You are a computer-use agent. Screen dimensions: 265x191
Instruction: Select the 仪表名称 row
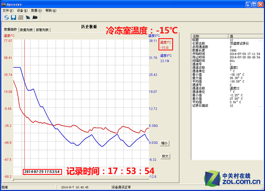227,44
